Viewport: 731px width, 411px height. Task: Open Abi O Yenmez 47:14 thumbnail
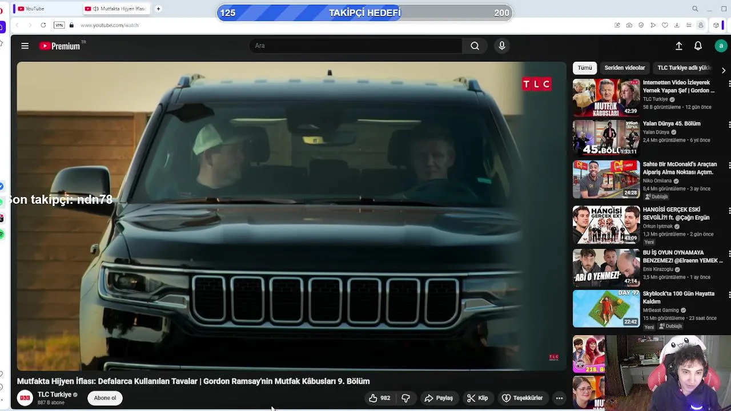(606, 268)
